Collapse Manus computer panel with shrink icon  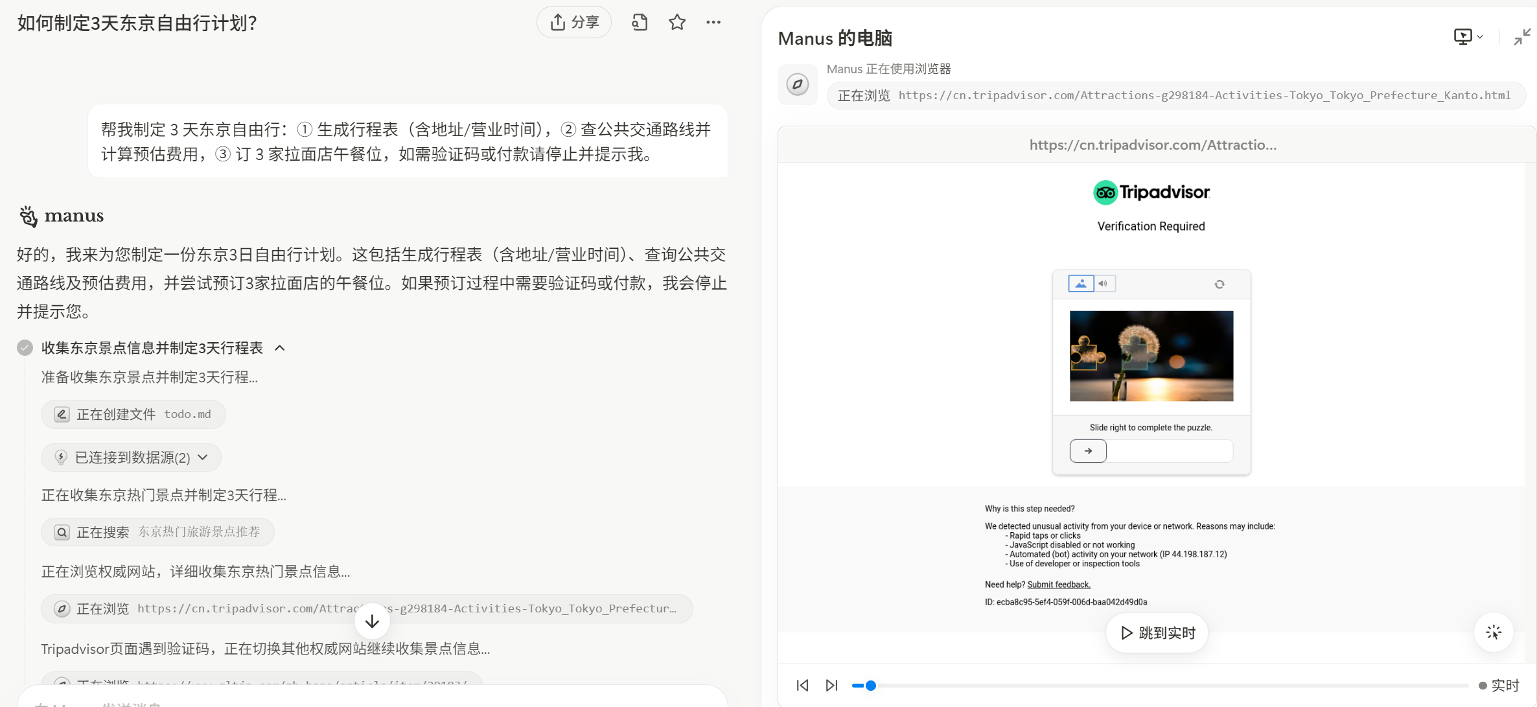click(1521, 37)
